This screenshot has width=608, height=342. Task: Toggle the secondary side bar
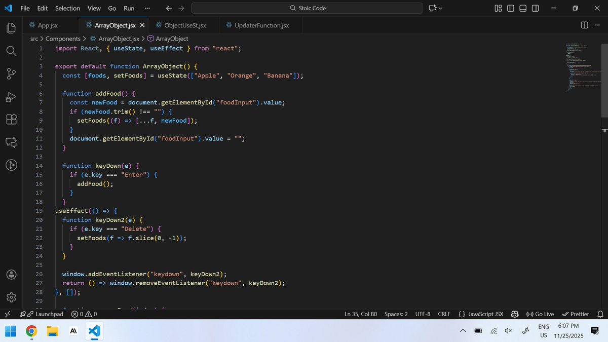click(x=536, y=8)
